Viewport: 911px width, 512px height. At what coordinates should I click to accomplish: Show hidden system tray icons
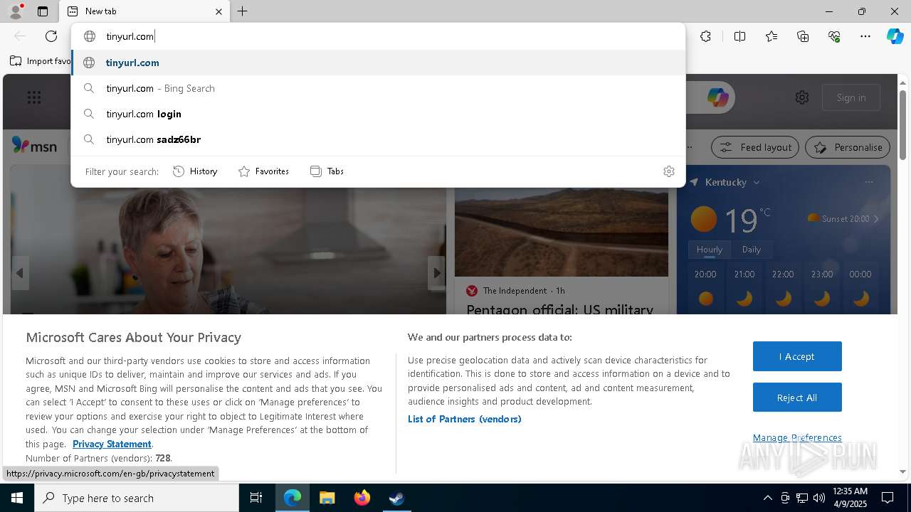pyautogui.click(x=767, y=498)
